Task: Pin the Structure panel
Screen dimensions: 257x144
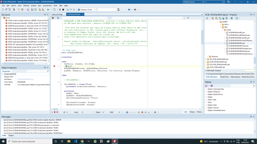Action: tap(45, 15)
